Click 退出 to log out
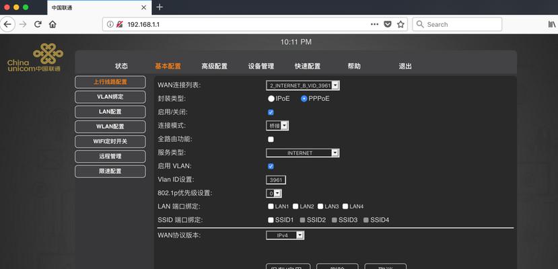The height and width of the screenshot is (269, 558). pos(405,66)
